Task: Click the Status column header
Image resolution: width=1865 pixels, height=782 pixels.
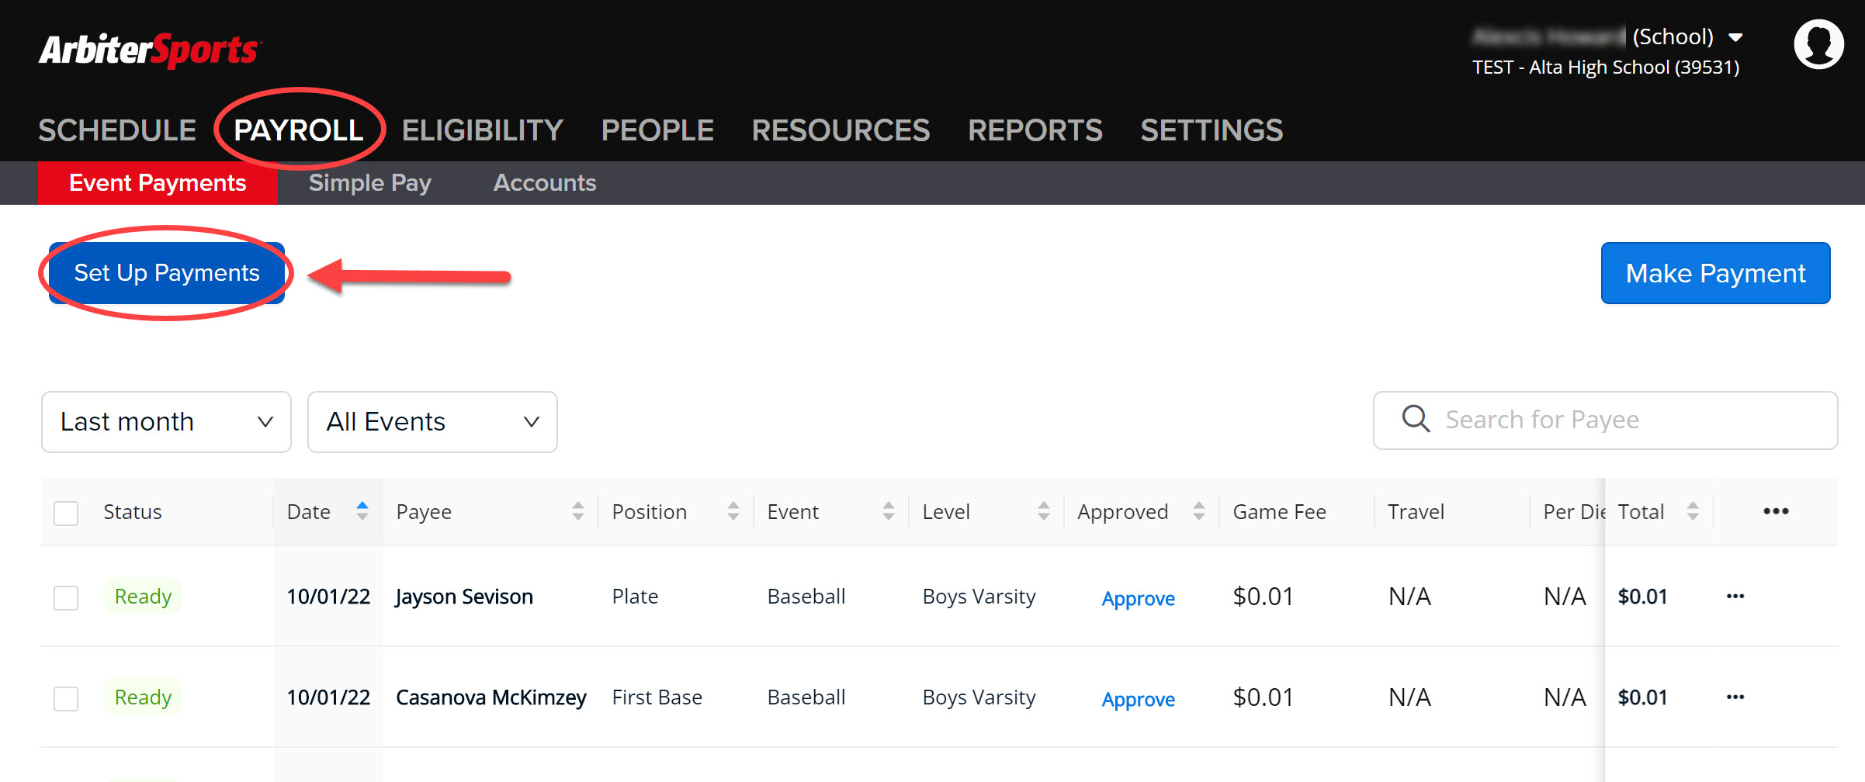Action: pyautogui.click(x=133, y=512)
